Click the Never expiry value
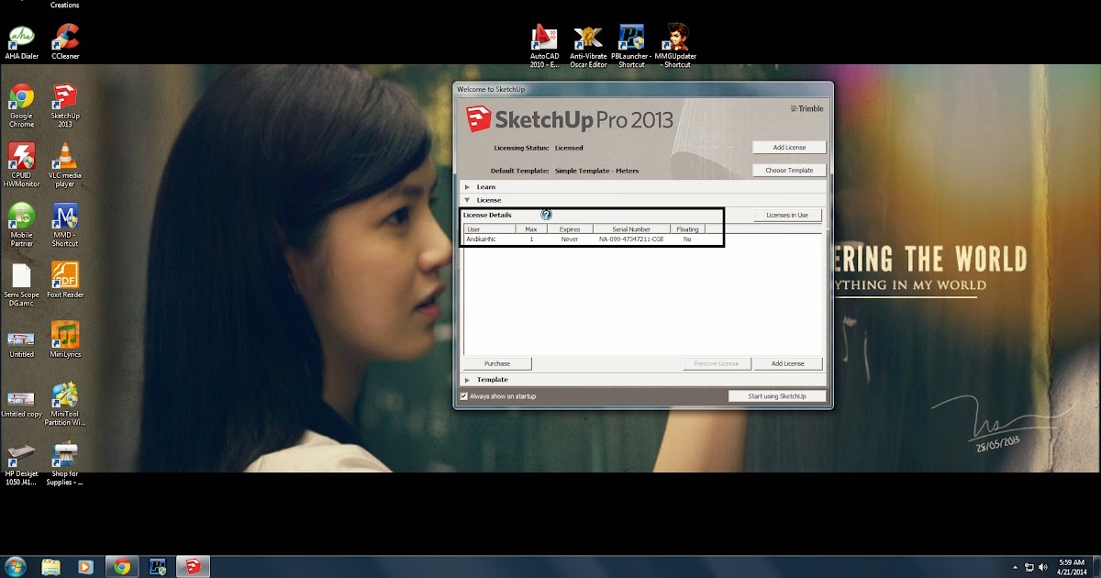Screen dimensions: 1101x578 pos(570,239)
